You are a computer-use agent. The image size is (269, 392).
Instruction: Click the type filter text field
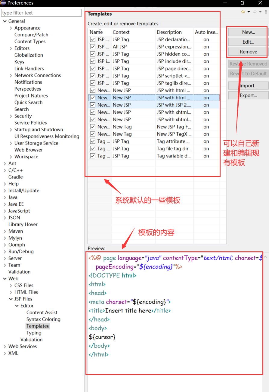[x=42, y=13]
